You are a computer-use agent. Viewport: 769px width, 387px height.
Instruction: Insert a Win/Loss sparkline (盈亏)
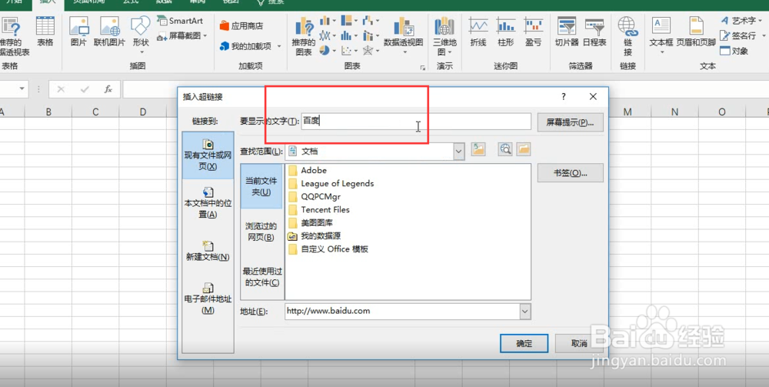coord(533,32)
